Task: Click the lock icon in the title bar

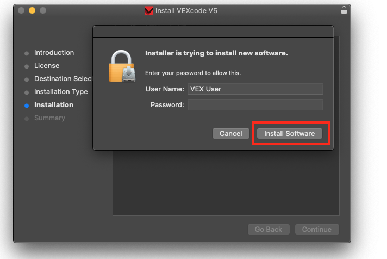Action: click(344, 10)
